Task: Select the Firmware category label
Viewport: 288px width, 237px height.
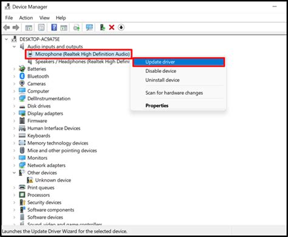Action: coord(37,121)
